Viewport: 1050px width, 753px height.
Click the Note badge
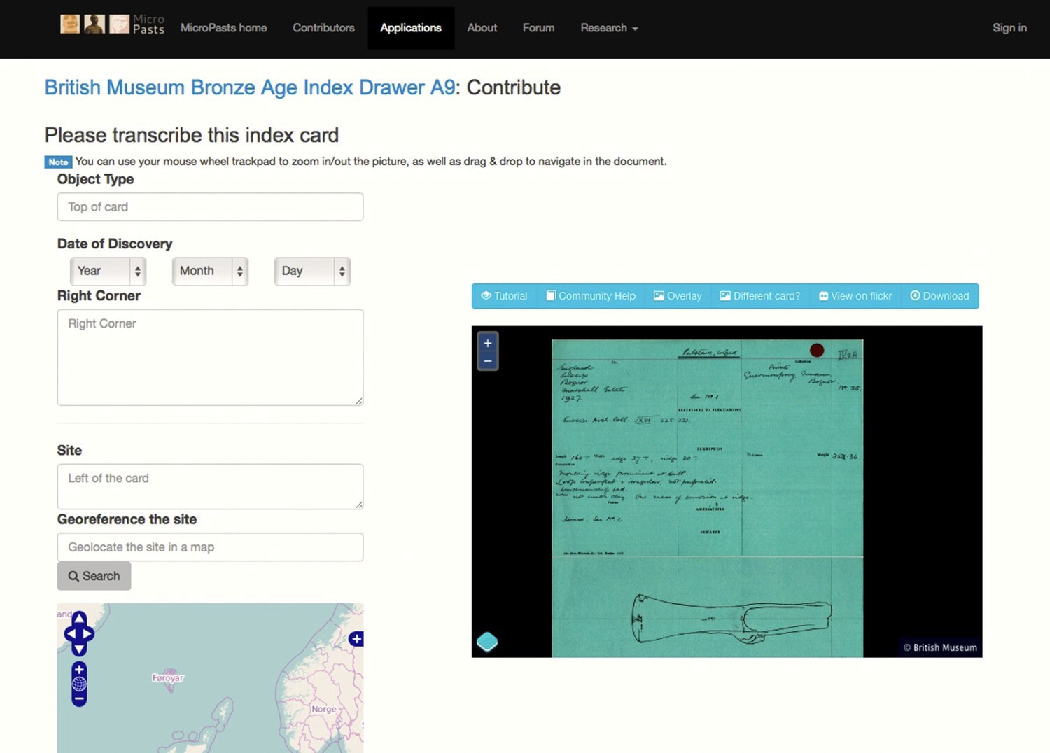pos(58,162)
